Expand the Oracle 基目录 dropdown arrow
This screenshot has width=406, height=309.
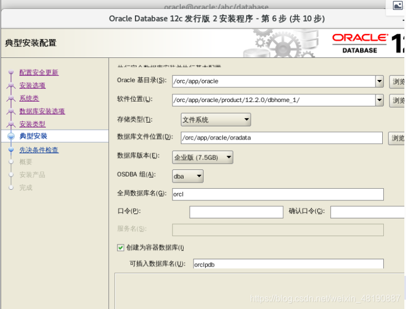tap(379, 81)
